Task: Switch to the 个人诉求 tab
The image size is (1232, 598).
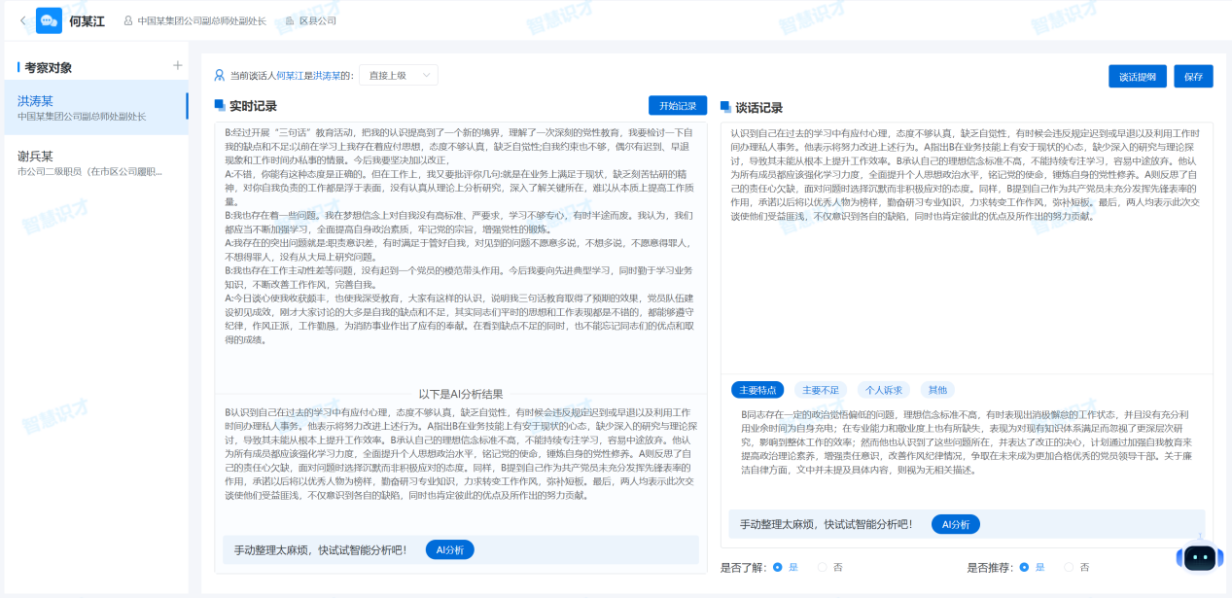Action: 883,390
